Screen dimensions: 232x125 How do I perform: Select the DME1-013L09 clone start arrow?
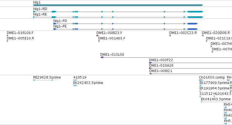click(102, 57)
